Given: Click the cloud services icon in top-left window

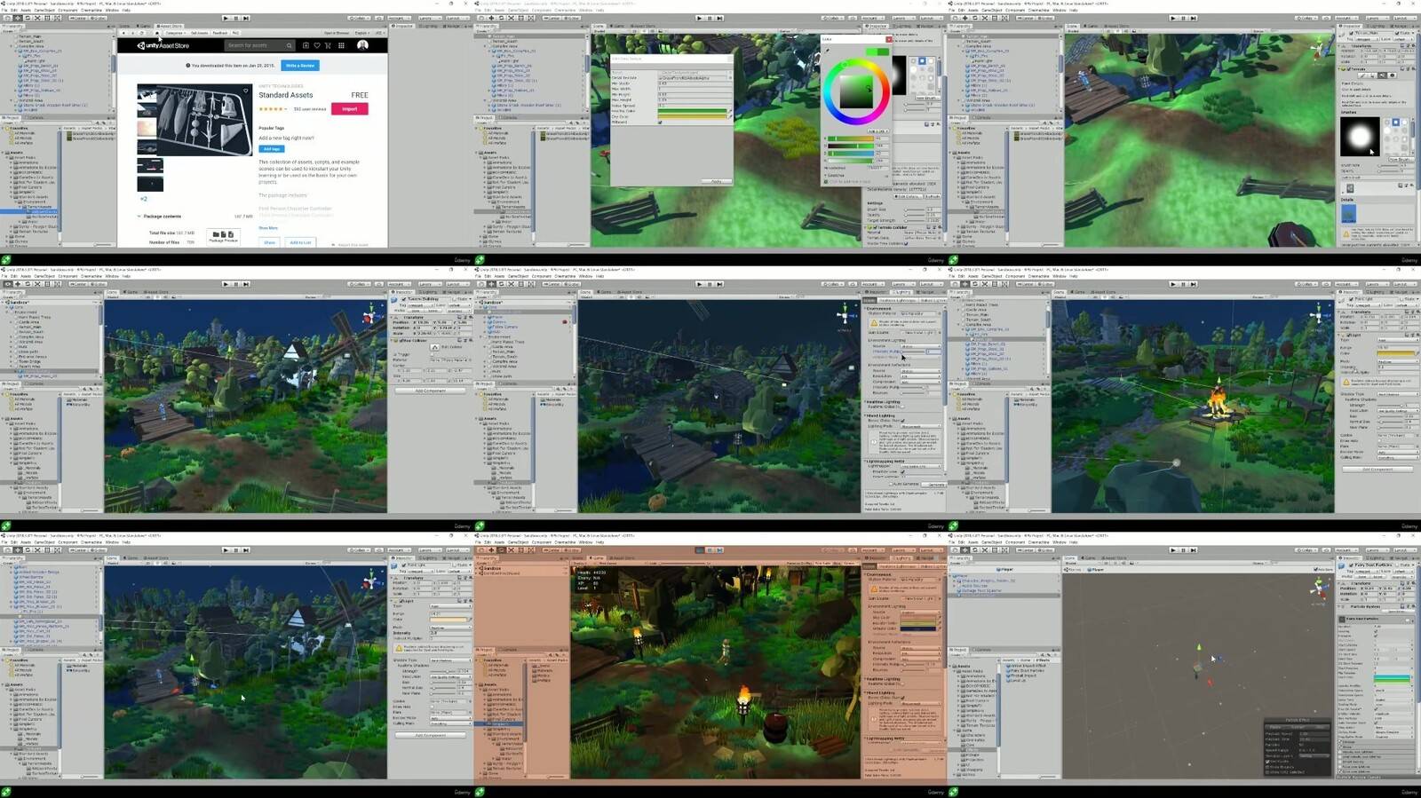Looking at the screenshot, I should [x=379, y=18].
